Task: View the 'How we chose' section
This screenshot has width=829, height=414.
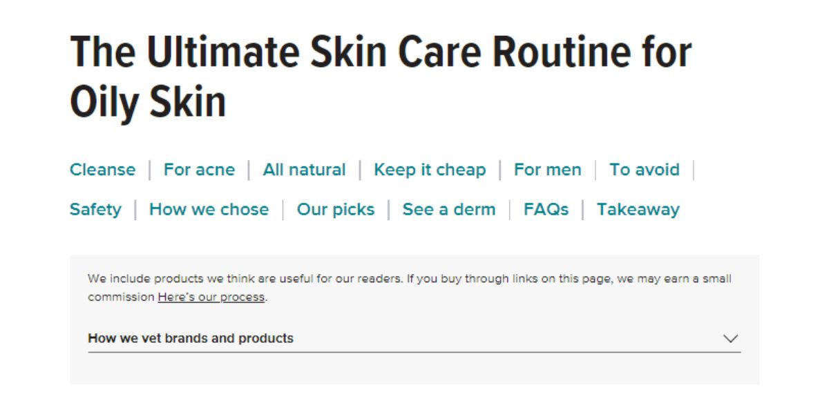Action: [x=209, y=210]
